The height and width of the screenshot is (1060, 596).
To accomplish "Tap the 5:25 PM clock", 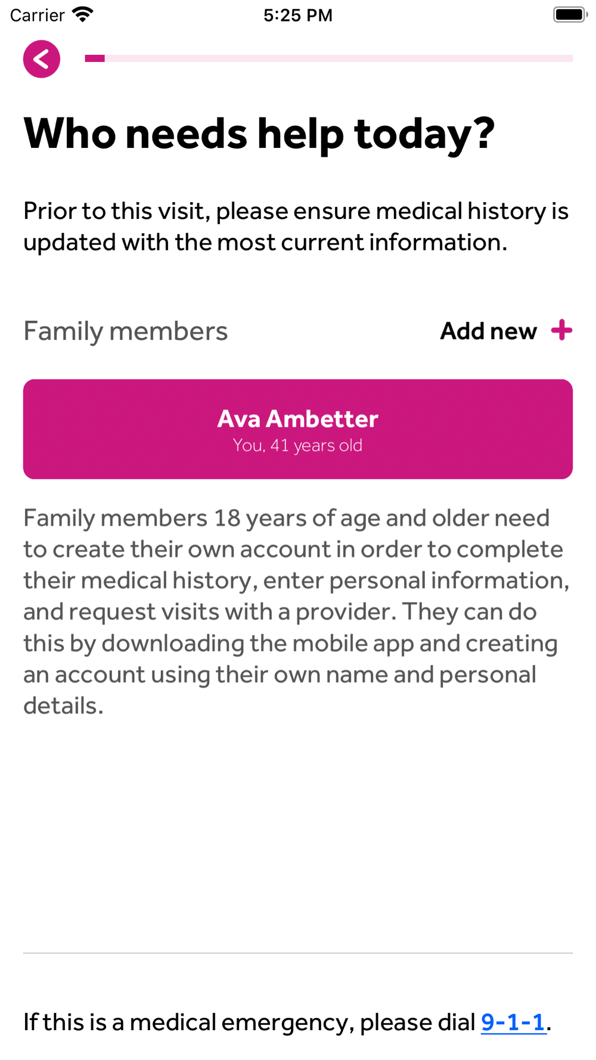I will [x=298, y=15].
